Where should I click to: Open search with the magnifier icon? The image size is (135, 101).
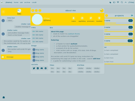[122, 2]
